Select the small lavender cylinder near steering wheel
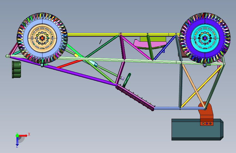Screen dimensions: 236x153 (122, 78)
